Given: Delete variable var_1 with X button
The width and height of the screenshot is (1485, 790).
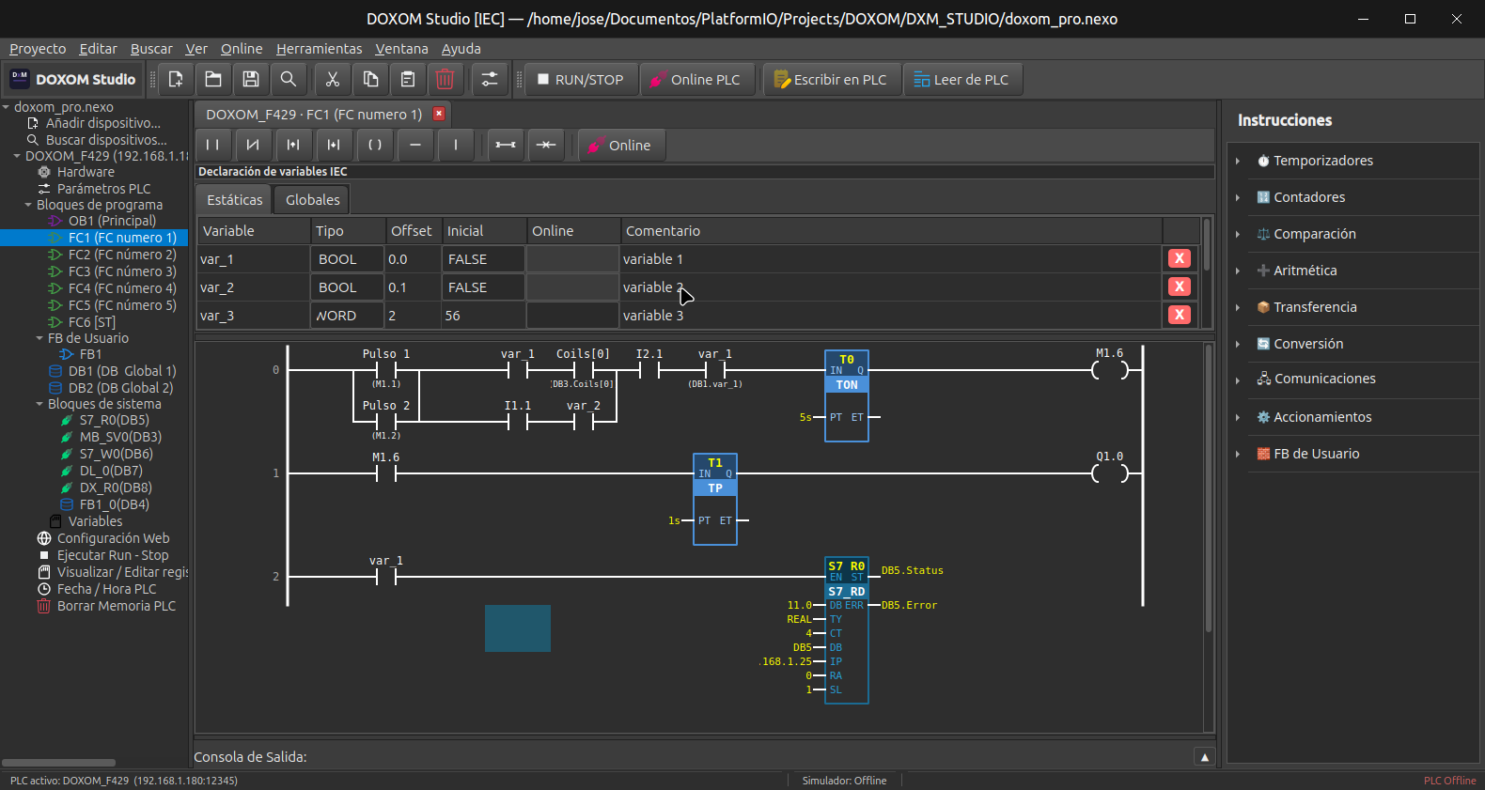Looking at the screenshot, I should (1180, 258).
